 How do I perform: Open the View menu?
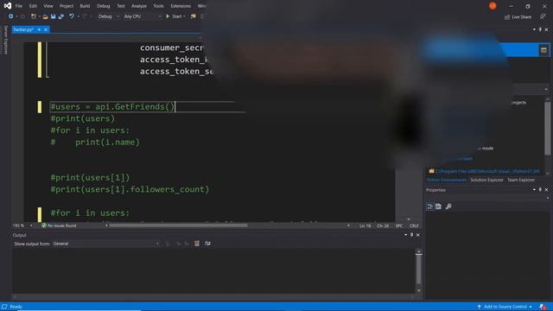tap(48, 6)
